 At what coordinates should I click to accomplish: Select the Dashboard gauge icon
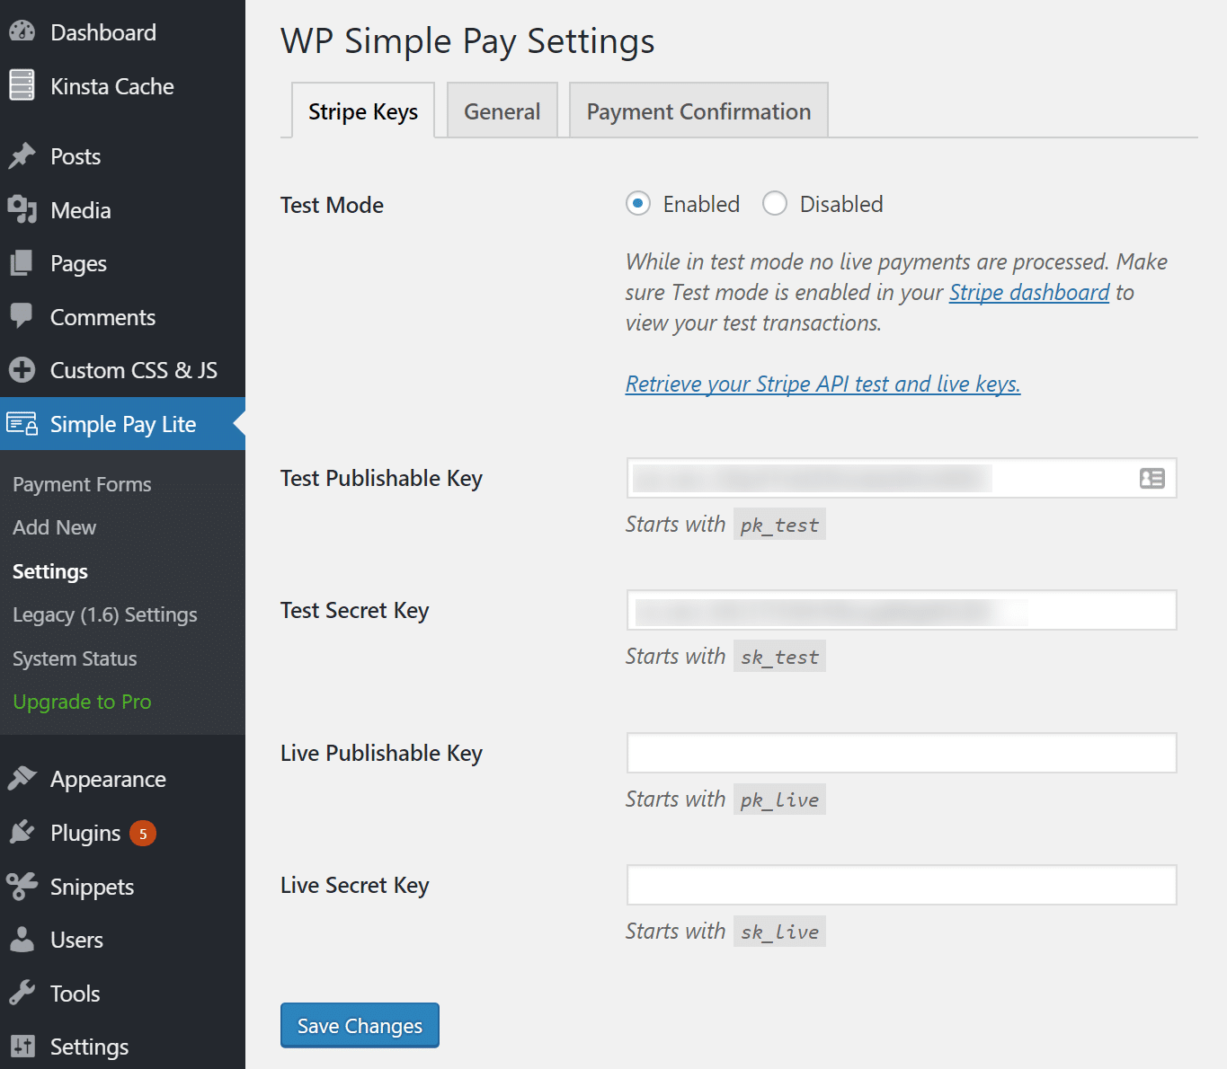click(x=22, y=31)
